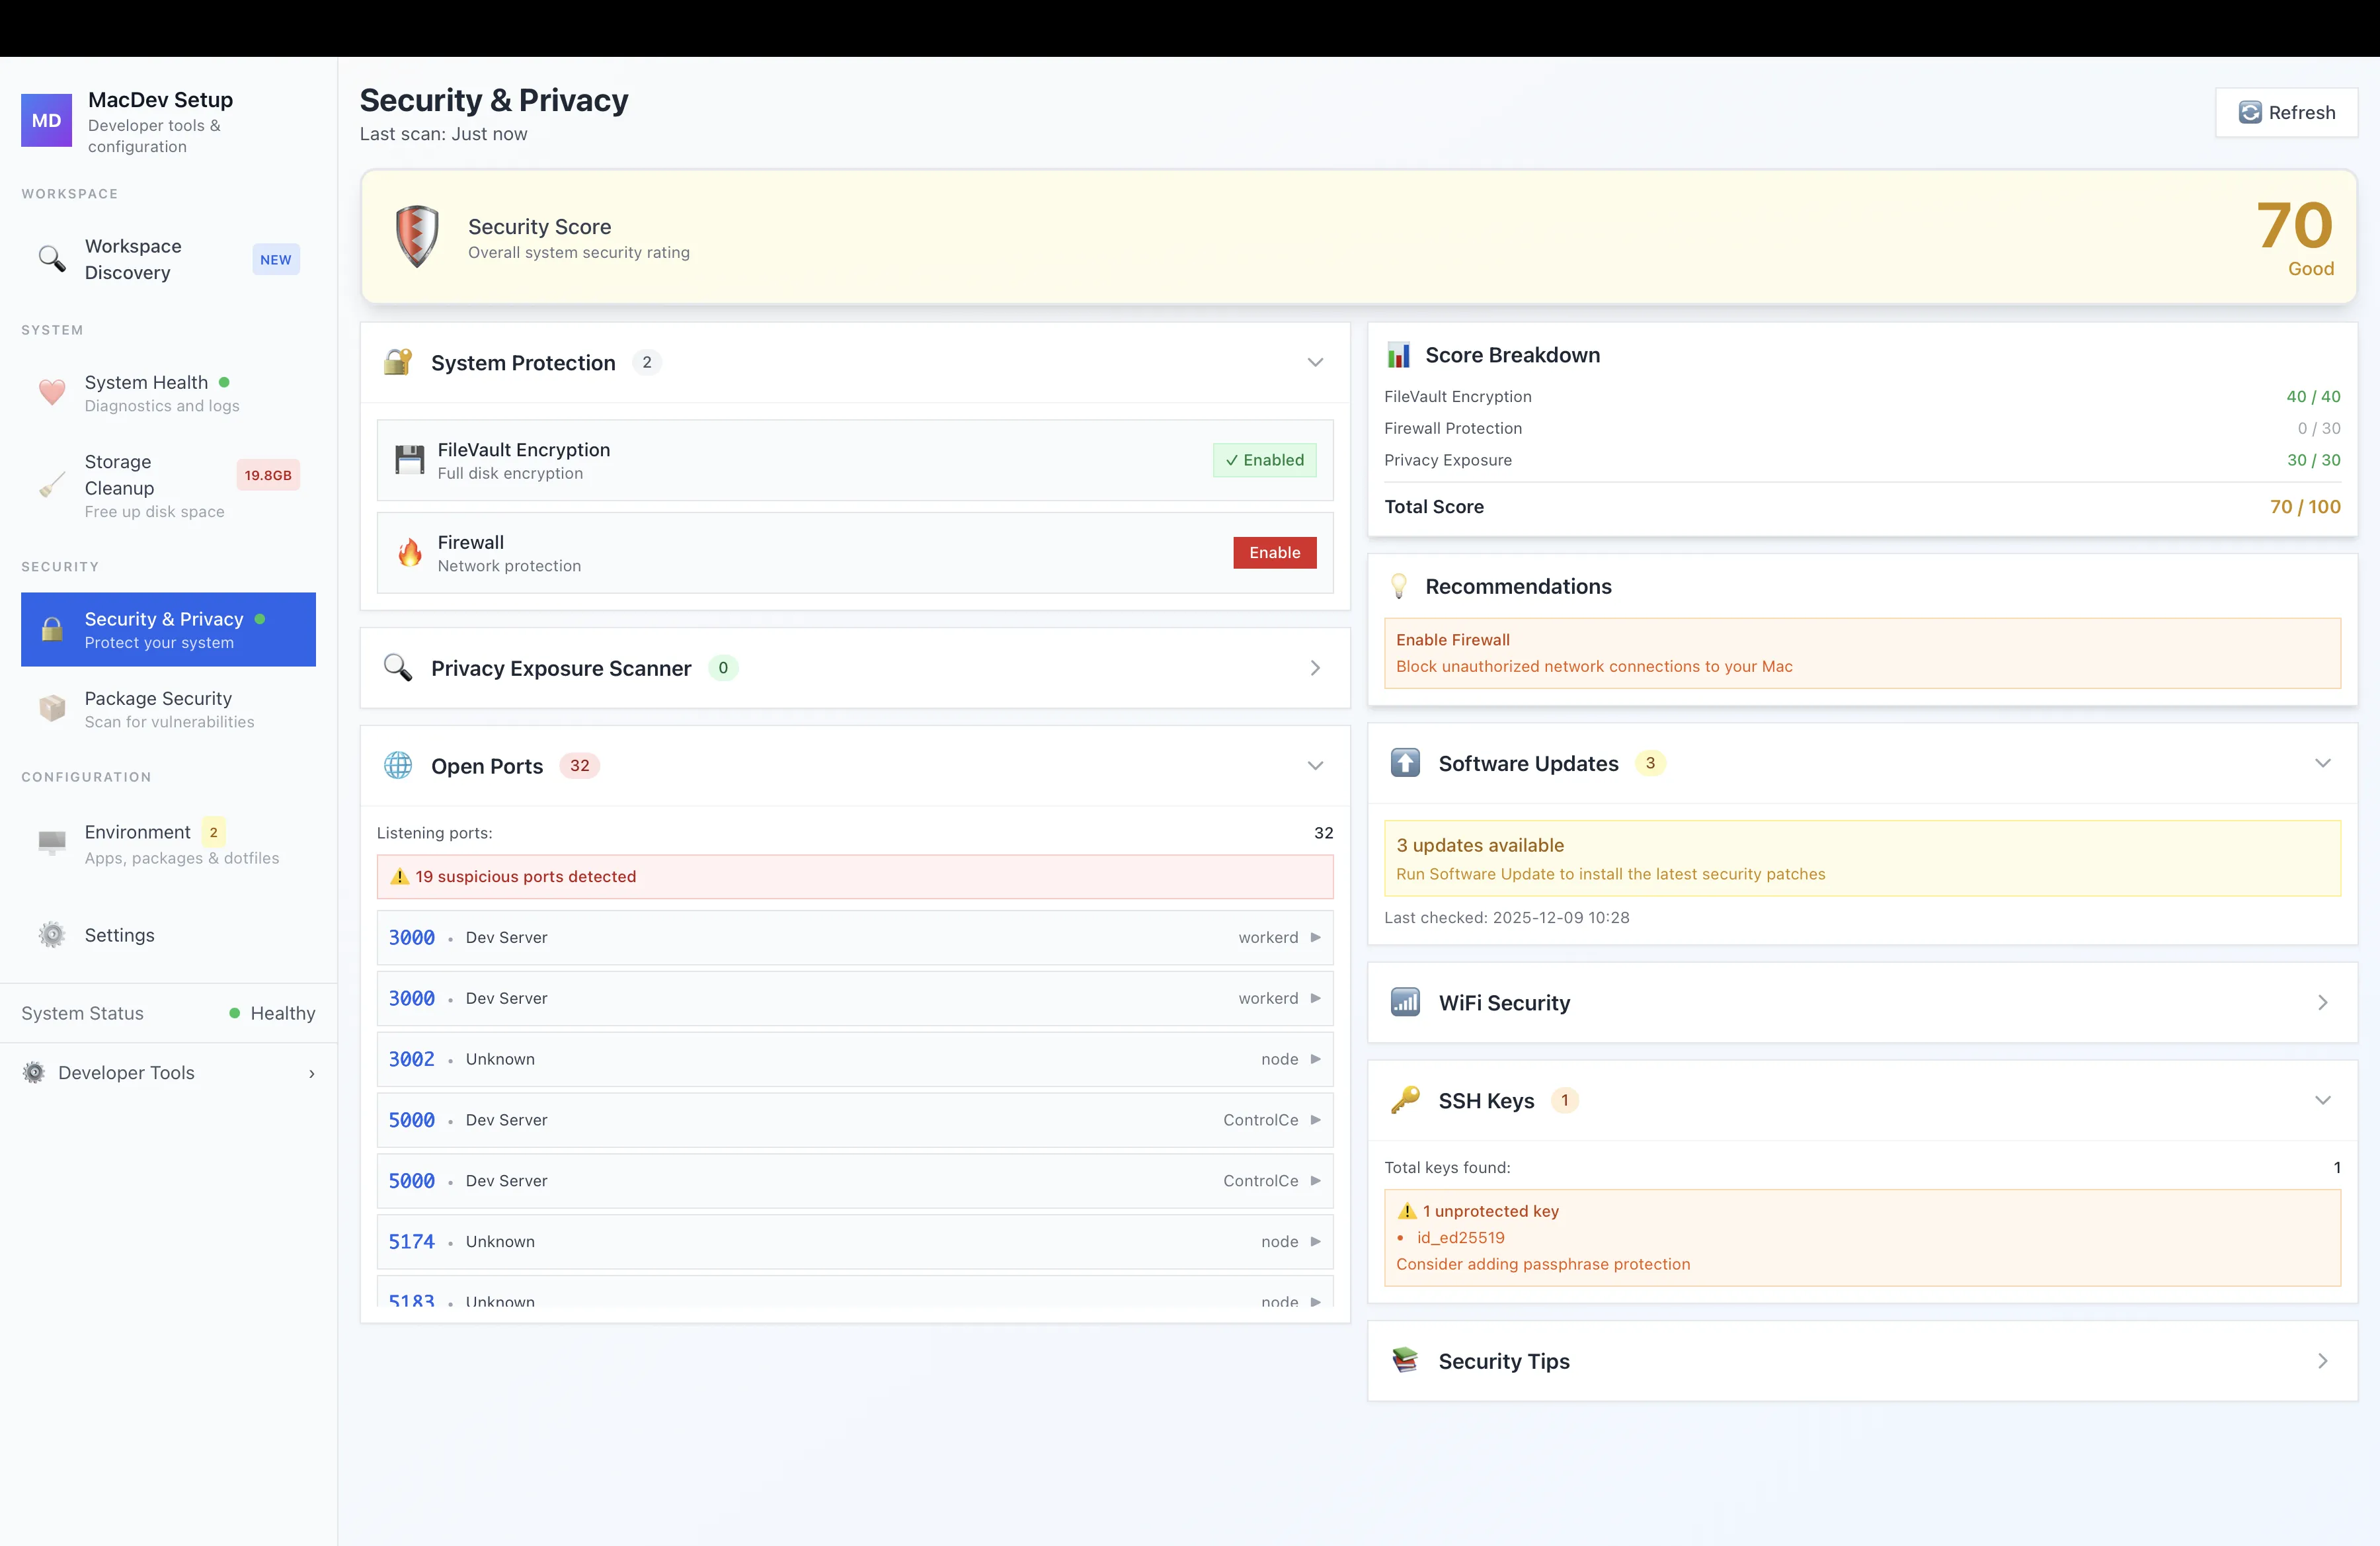The height and width of the screenshot is (1546, 2380).
Task: Expand the SSH Keys panel details
Action: coord(2323,1100)
